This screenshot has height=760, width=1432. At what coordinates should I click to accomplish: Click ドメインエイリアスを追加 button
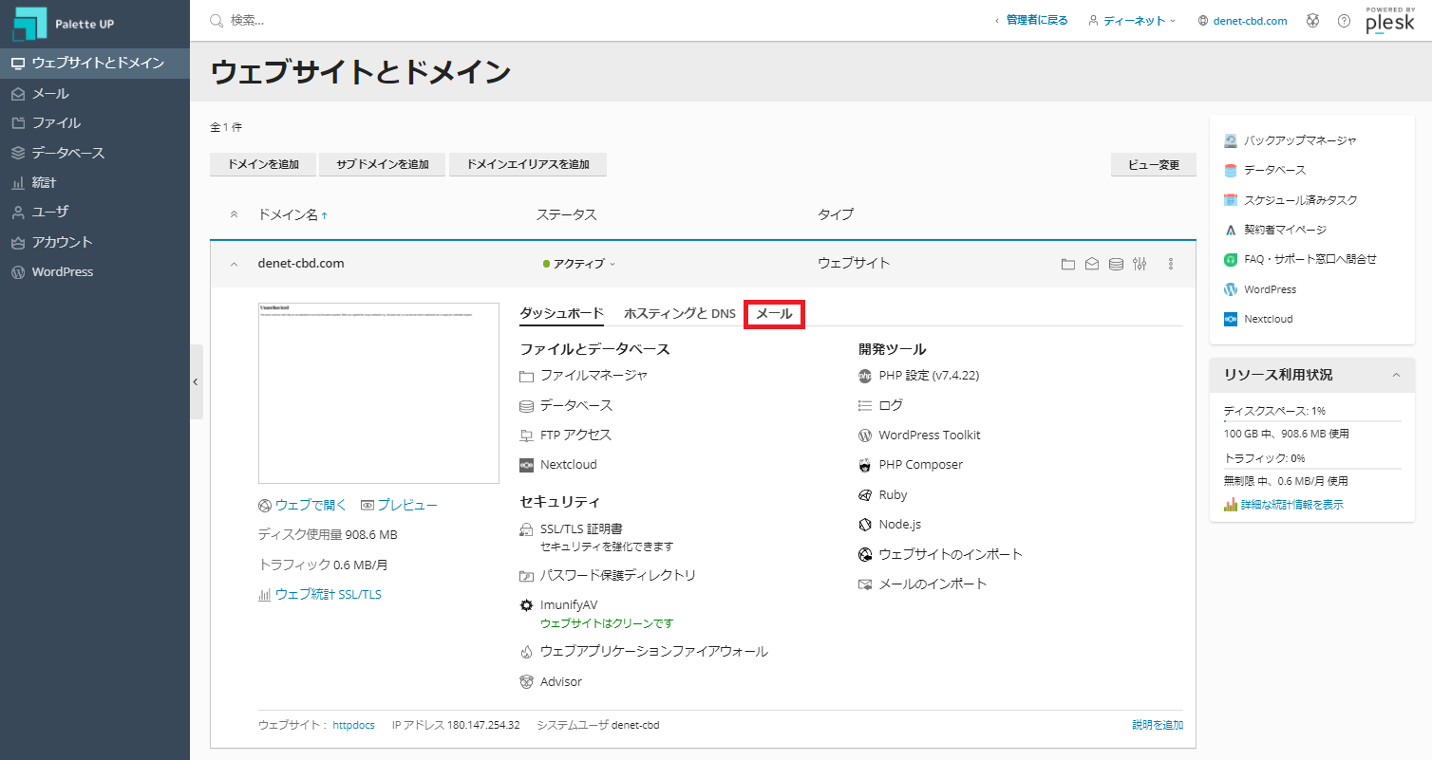[x=528, y=165]
